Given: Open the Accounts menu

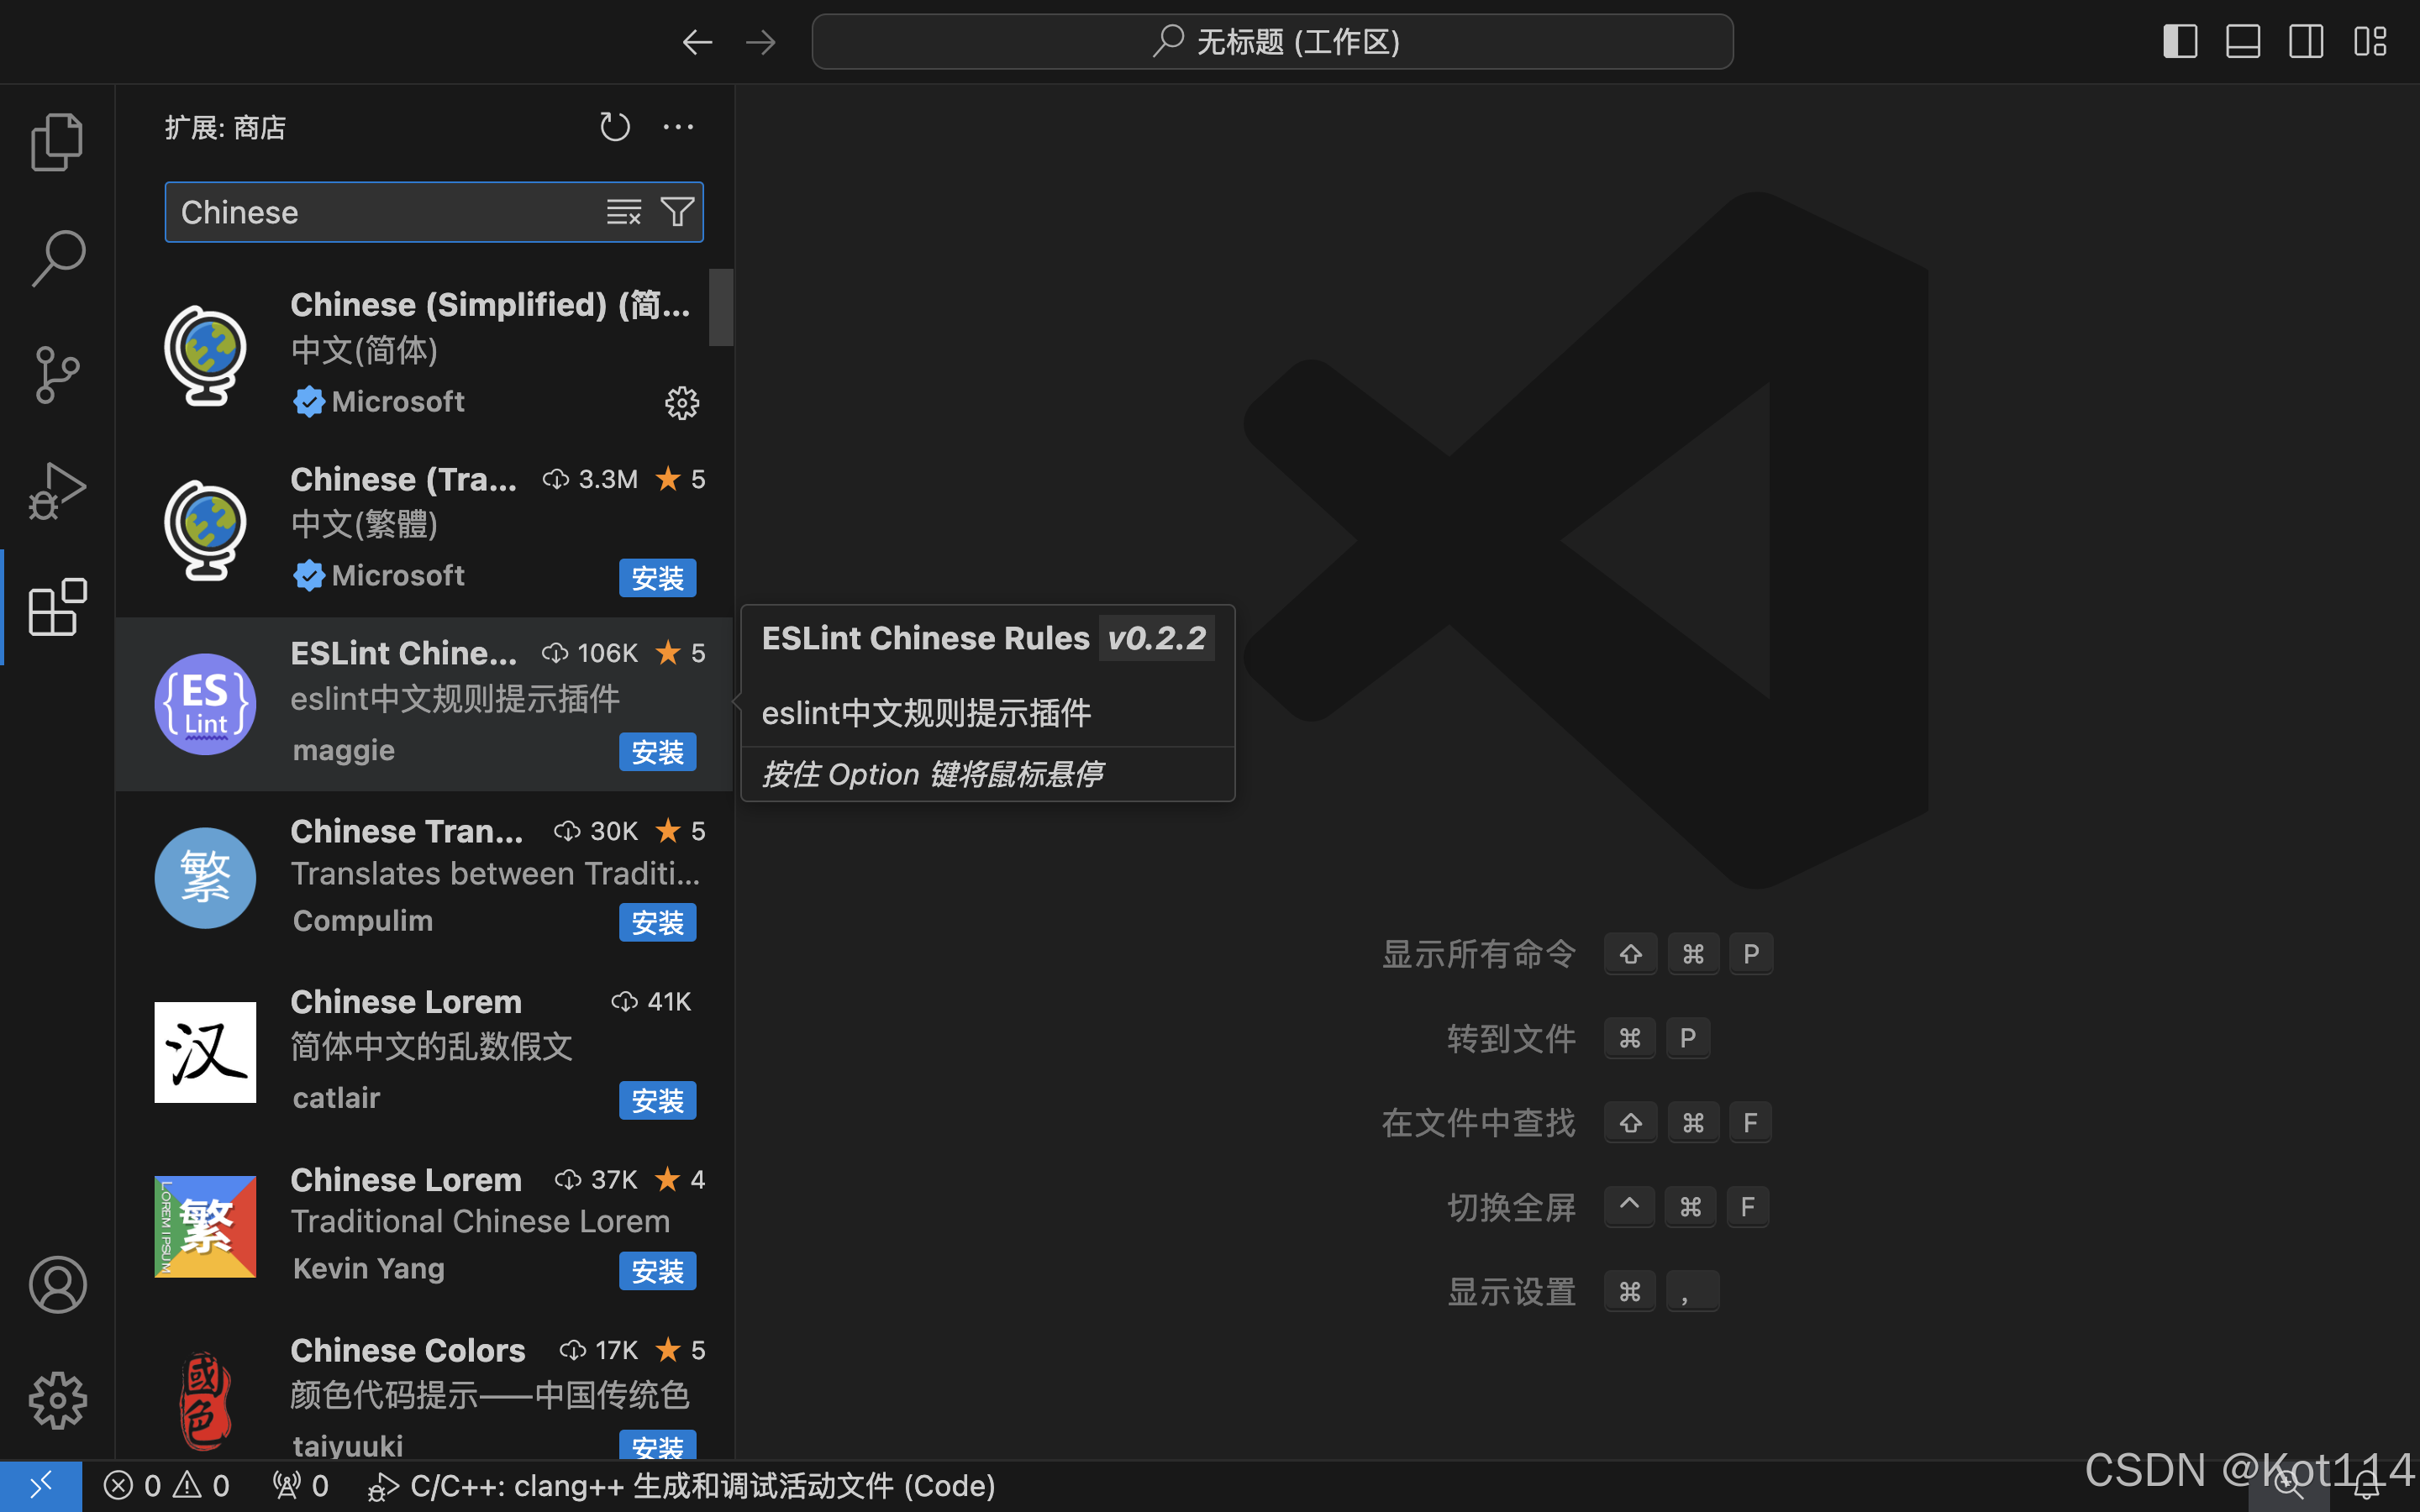Looking at the screenshot, I should [57, 1284].
